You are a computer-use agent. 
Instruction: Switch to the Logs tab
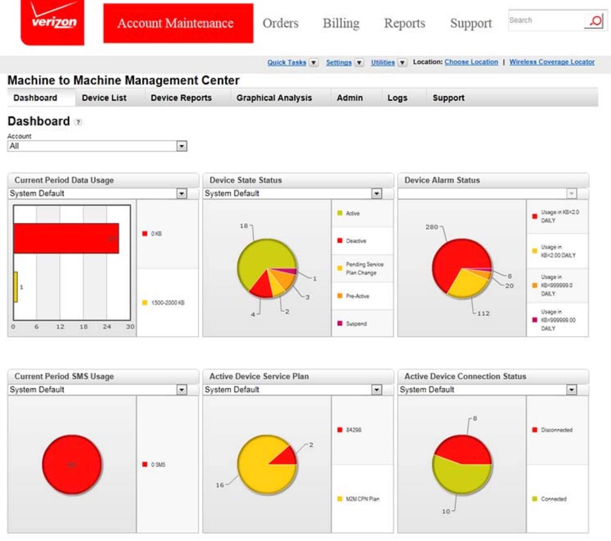[397, 98]
